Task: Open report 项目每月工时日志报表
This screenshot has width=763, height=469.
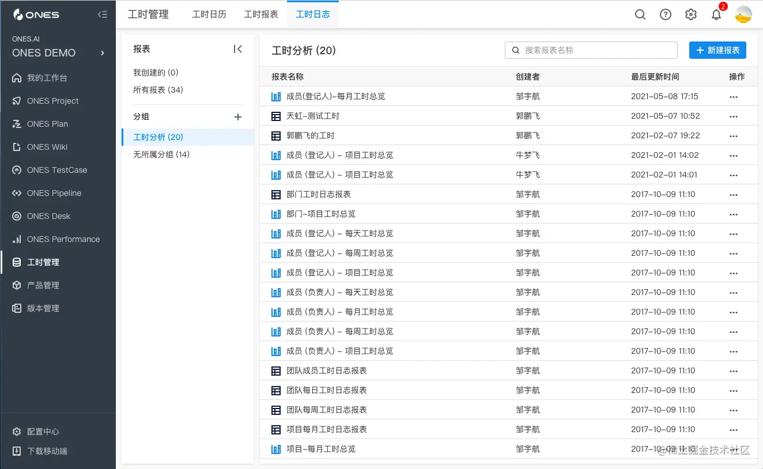Action: [x=327, y=429]
